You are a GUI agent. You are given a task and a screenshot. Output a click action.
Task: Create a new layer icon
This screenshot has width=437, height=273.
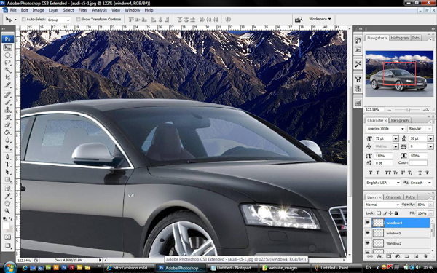(x=416, y=256)
